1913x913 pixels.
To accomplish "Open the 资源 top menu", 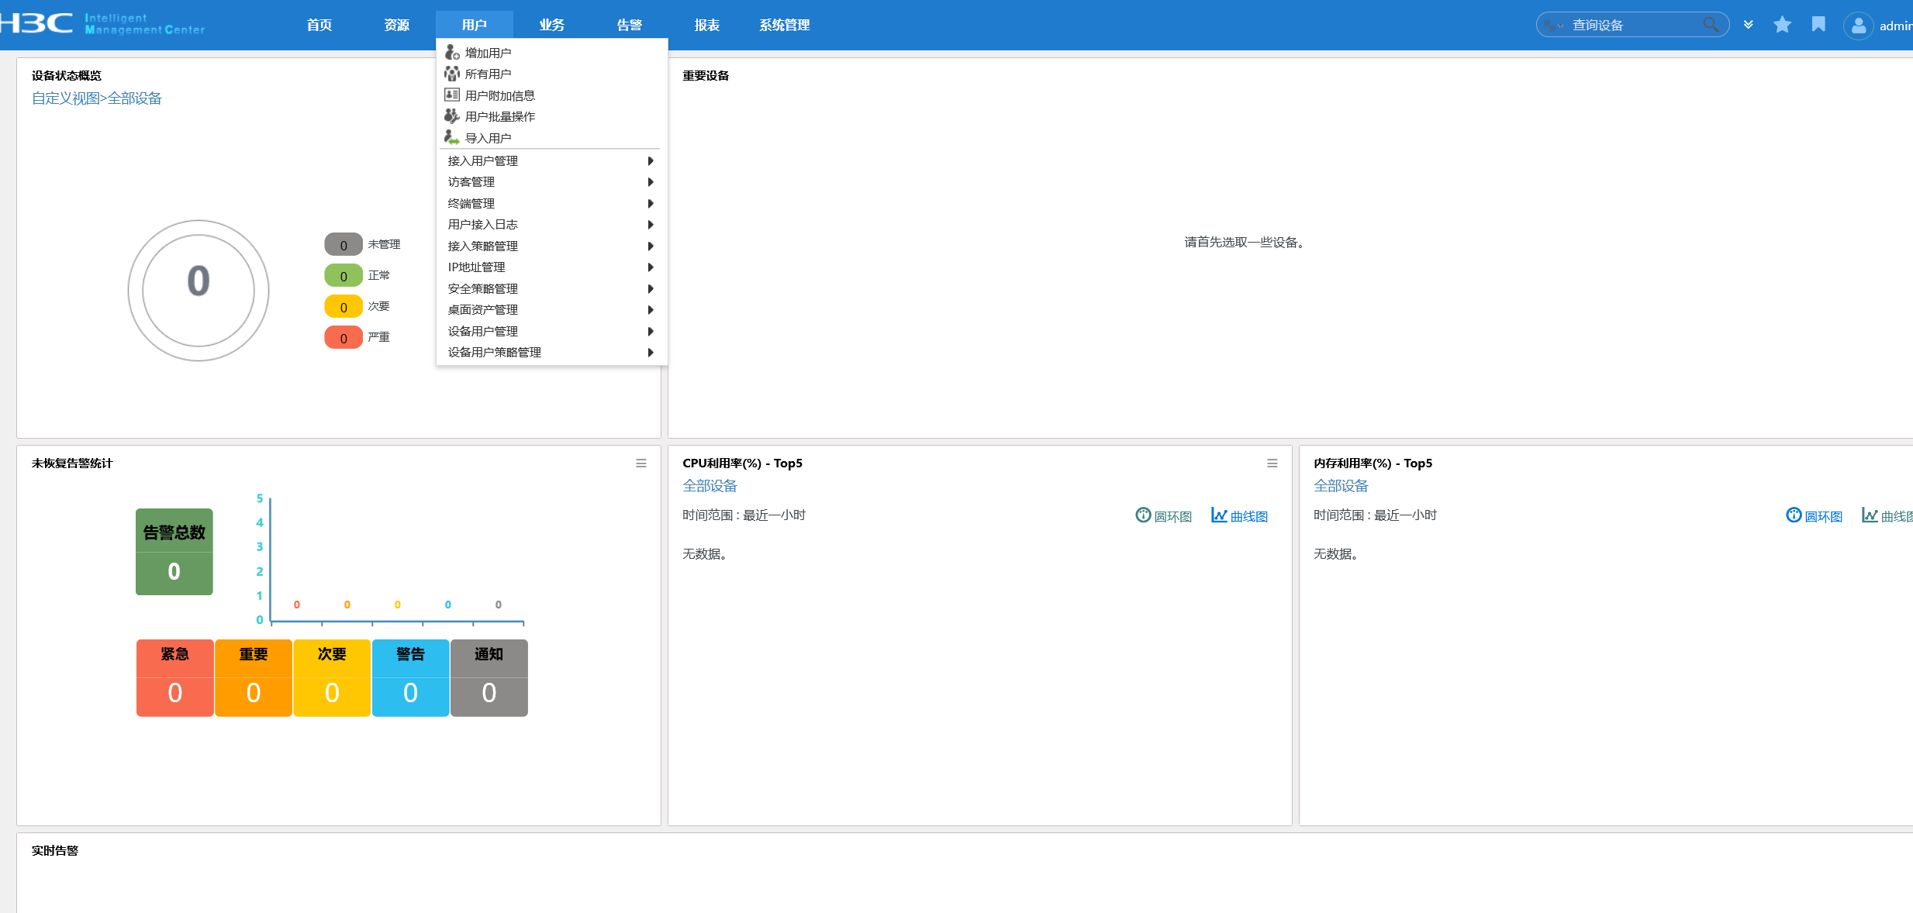I will pyautogui.click(x=396, y=25).
